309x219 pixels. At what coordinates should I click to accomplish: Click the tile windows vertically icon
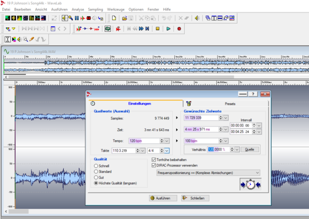214,18
